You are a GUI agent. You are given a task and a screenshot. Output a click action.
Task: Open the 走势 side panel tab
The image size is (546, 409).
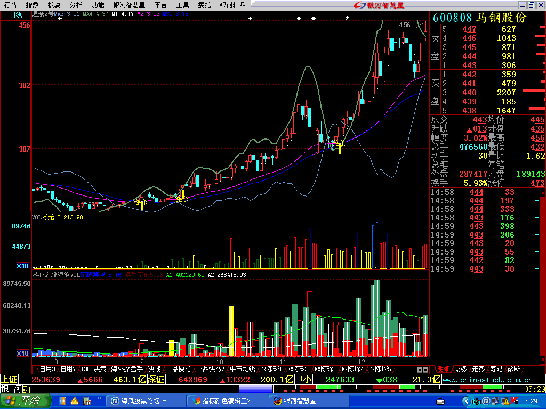[478, 369]
